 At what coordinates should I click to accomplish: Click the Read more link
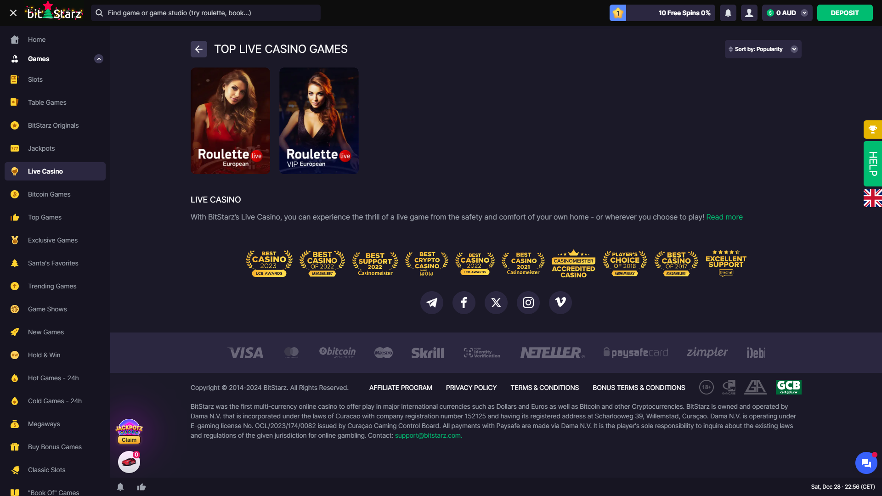coord(724,217)
